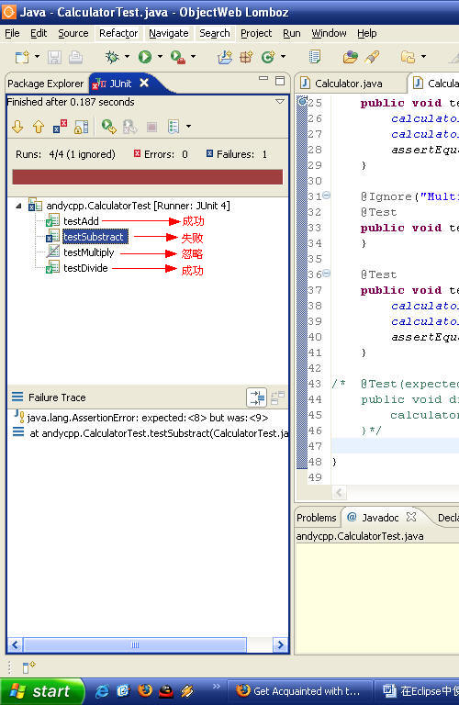This screenshot has width=459, height=705.
Task: Collapse the andycpp.CalculatorTest tree node
Action: pos(18,206)
